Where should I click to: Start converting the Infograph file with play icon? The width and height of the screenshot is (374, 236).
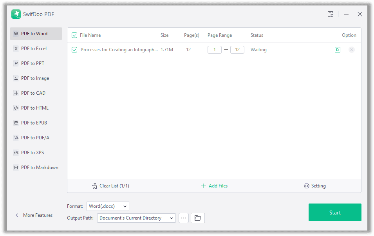click(x=338, y=50)
